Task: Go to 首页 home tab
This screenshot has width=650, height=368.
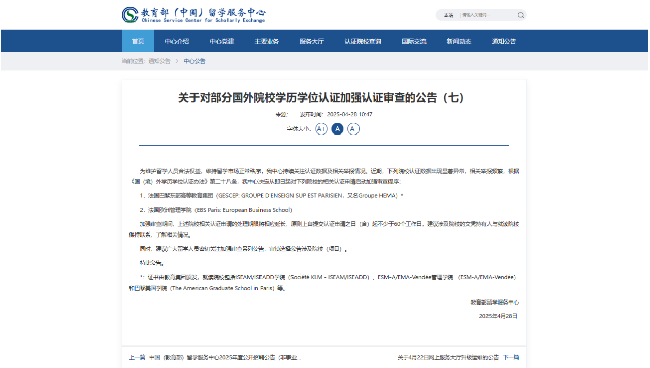Action: (x=138, y=41)
